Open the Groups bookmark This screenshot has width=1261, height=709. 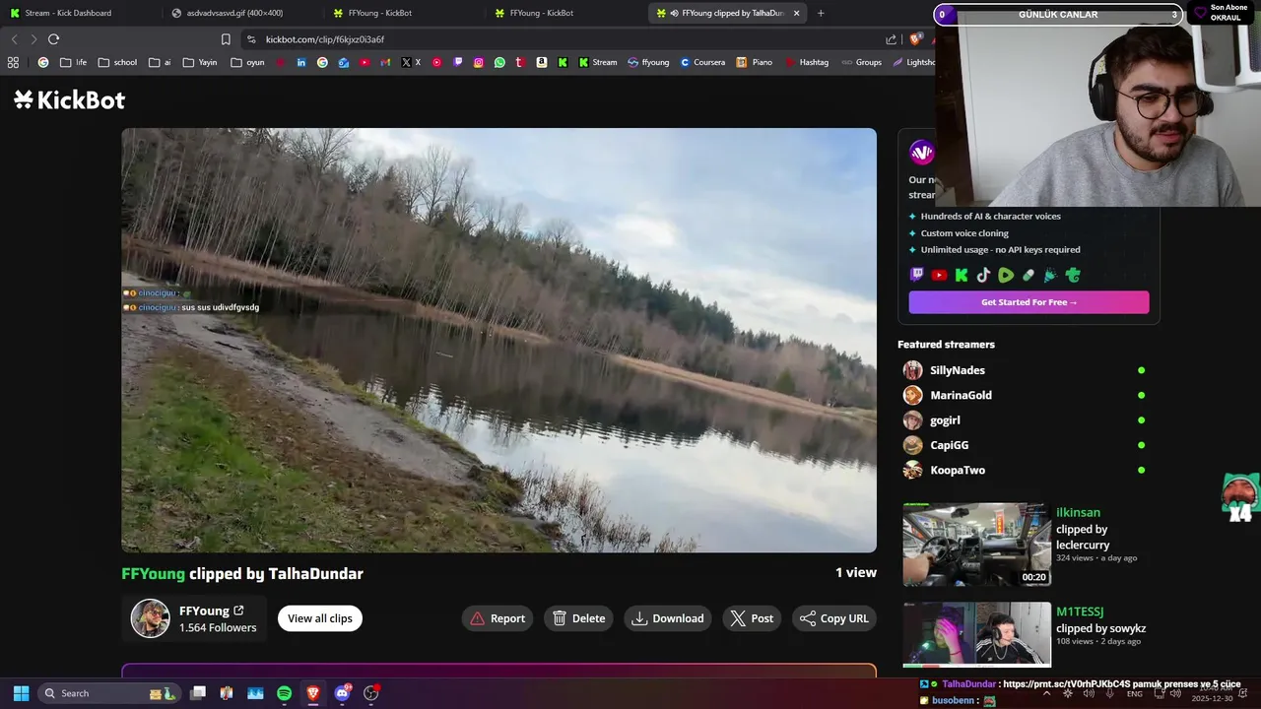click(x=861, y=62)
